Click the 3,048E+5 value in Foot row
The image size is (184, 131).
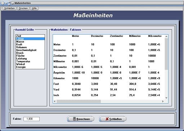click(154, 84)
